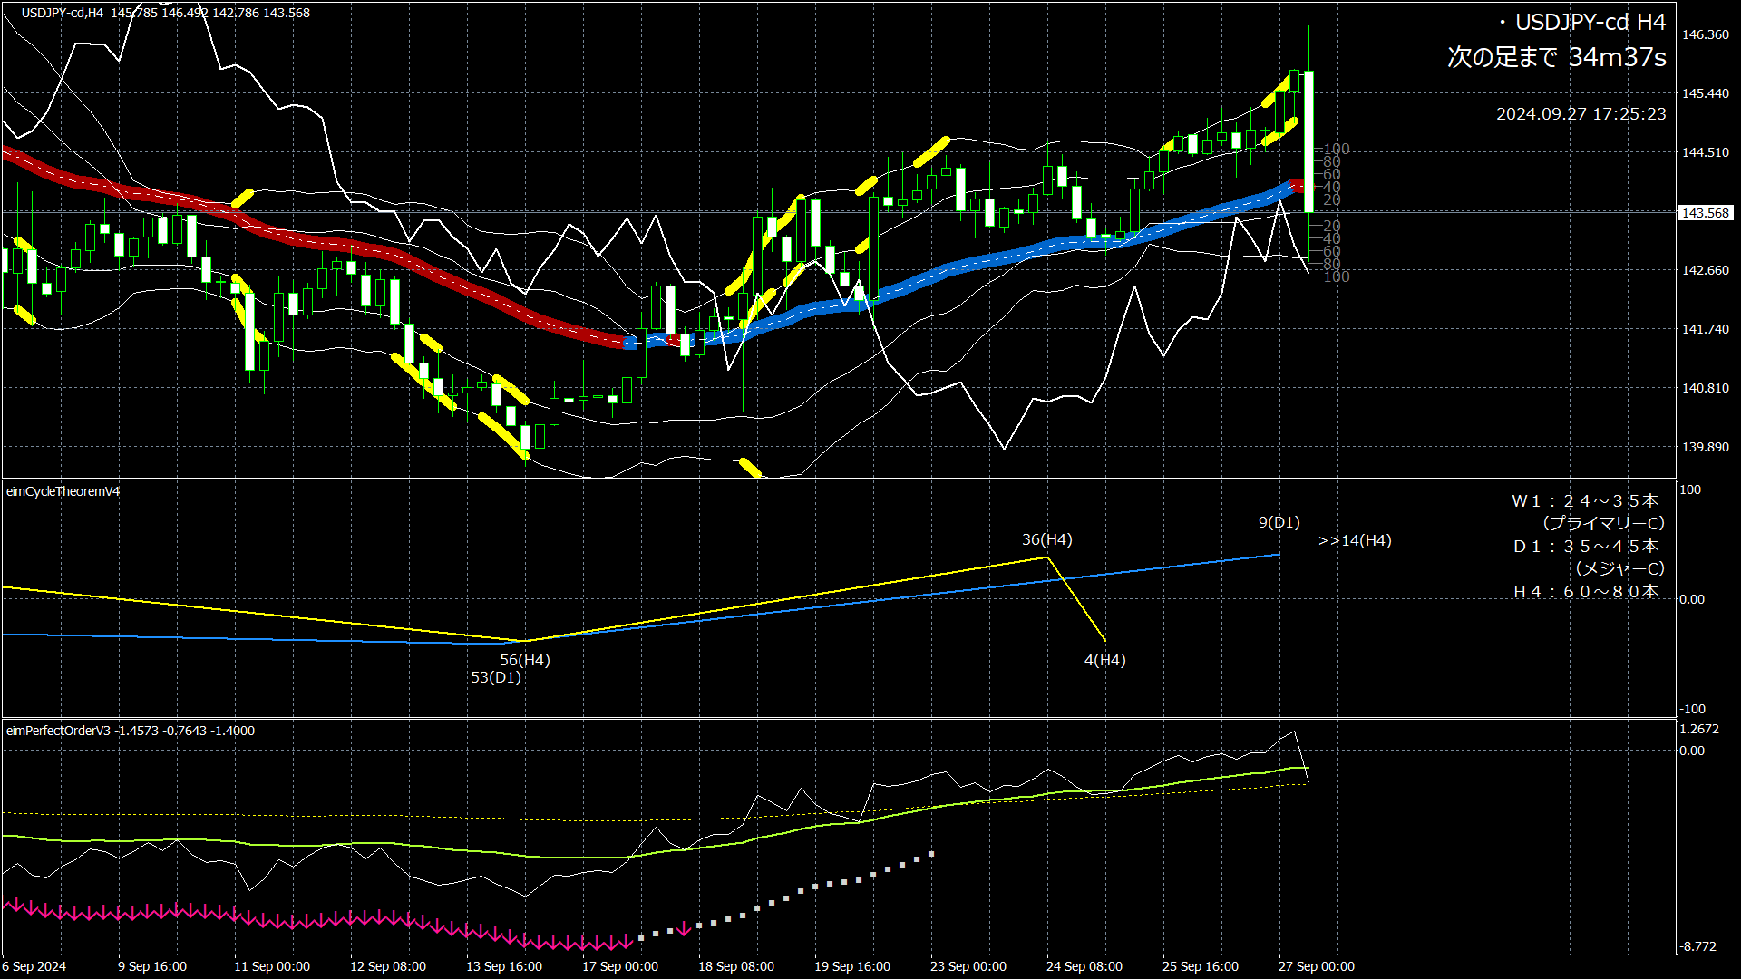
Task: Click the 53(D1) cycle label
Action: coord(495,677)
